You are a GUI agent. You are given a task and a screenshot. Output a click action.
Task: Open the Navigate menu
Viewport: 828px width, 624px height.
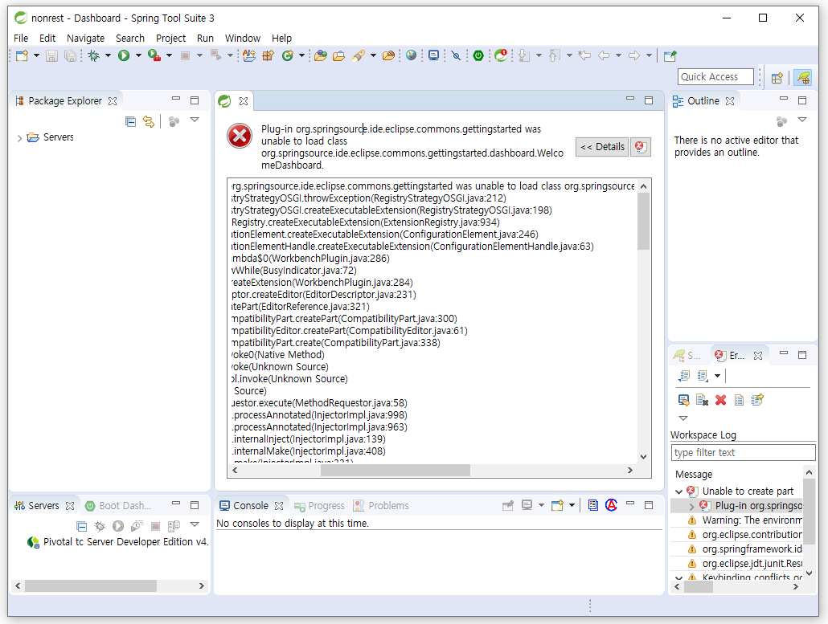click(85, 38)
